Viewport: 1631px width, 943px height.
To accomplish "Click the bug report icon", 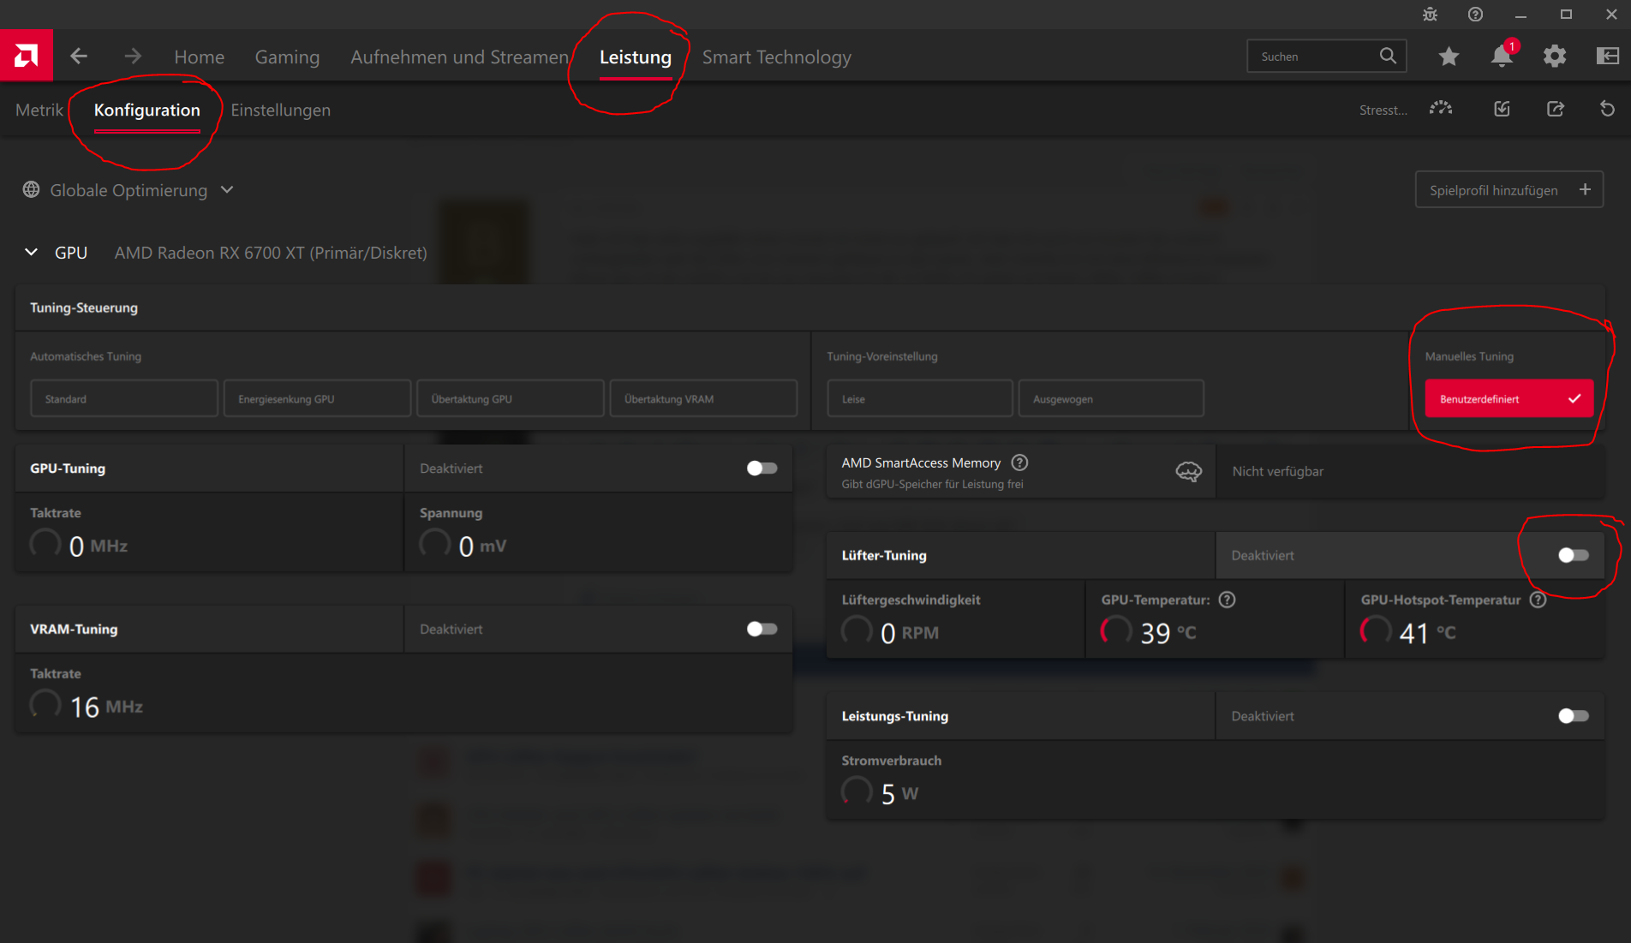I will pyautogui.click(x=1430, y=15).
